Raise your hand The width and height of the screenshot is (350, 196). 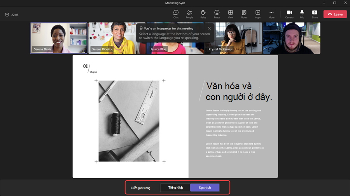click(x=203, y=14)
